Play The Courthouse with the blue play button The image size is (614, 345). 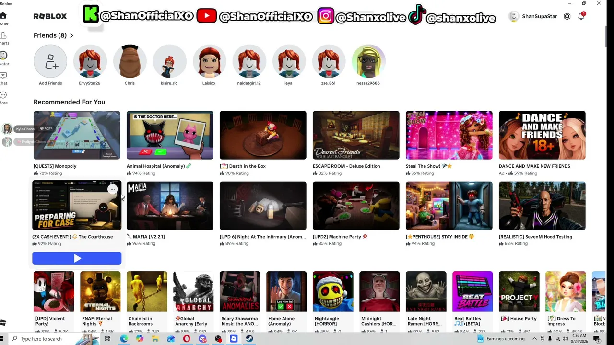(x=77, y=258)
